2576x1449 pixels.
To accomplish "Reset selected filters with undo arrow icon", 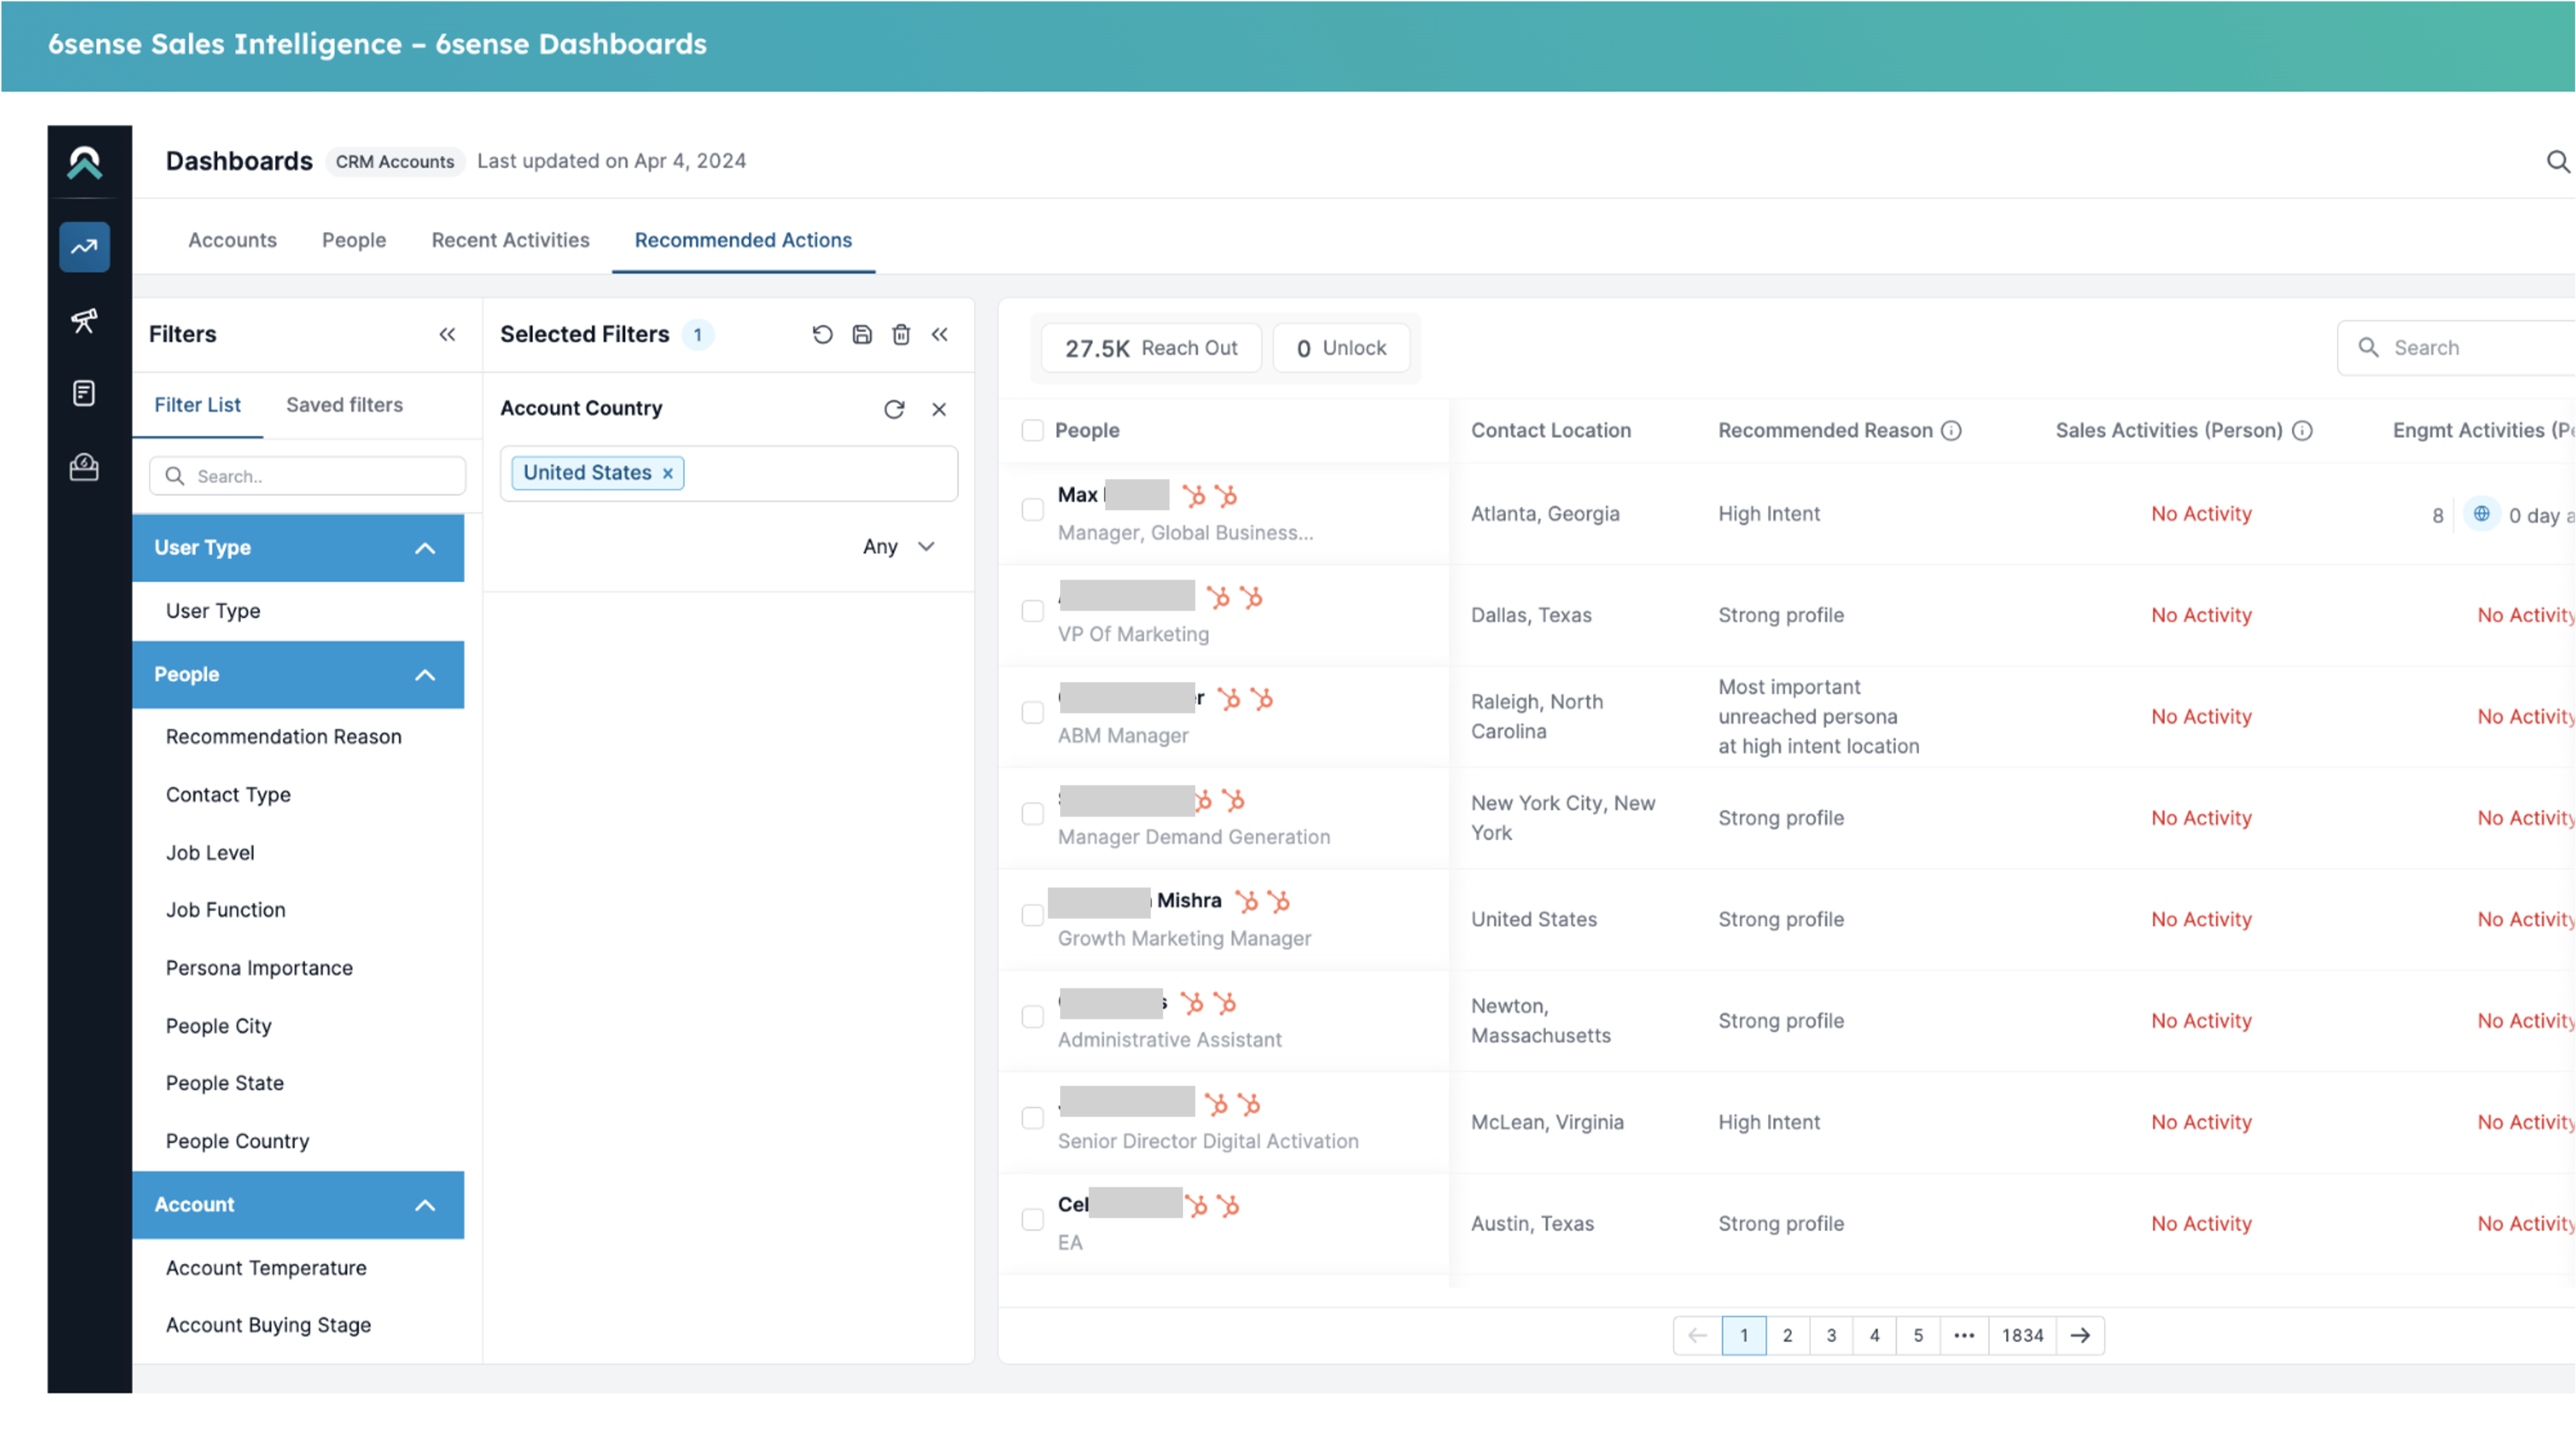I will (822, 334).
